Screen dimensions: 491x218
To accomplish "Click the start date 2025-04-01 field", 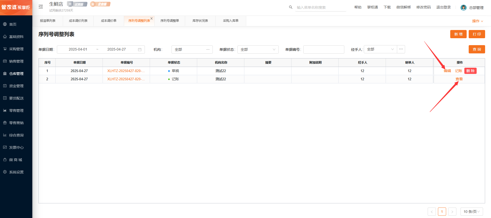I will 78,49.
